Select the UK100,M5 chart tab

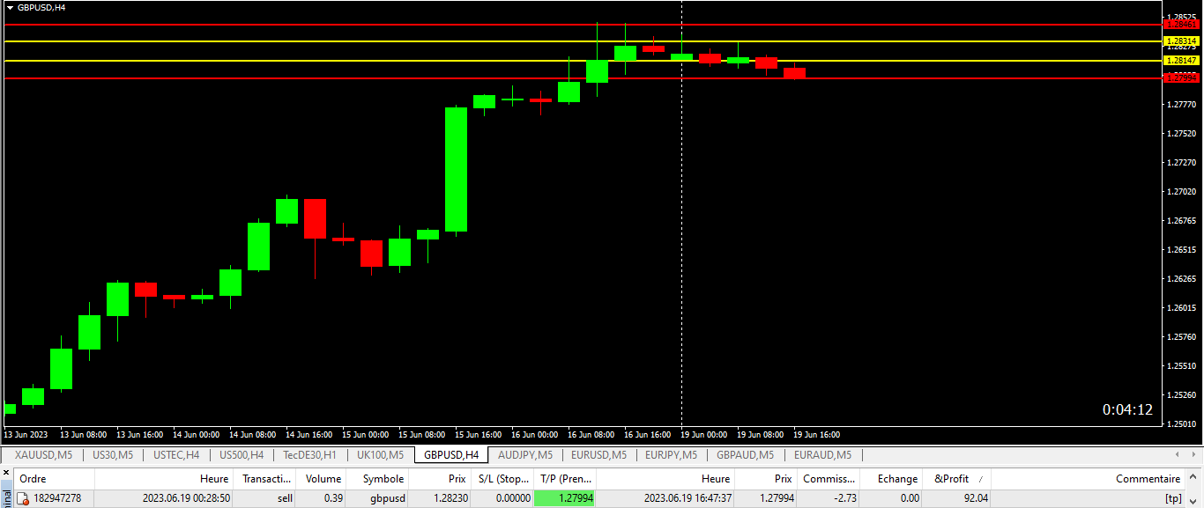380,455
